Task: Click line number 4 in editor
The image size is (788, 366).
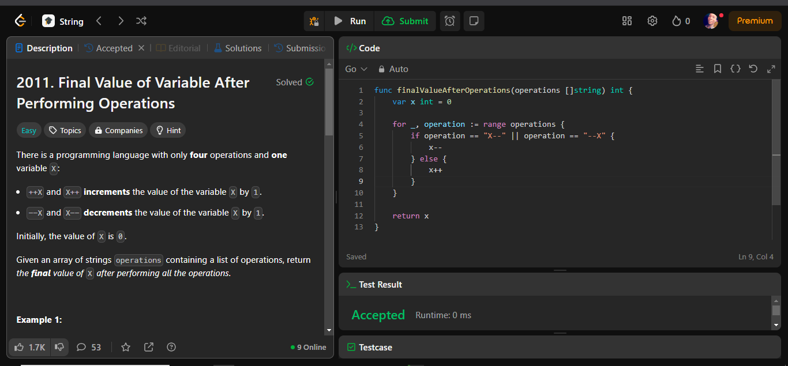Action: click(361, 124)
